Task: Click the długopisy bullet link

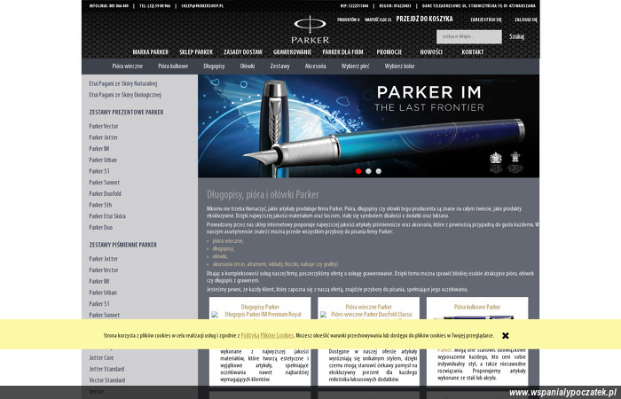Action: (223, 248)
